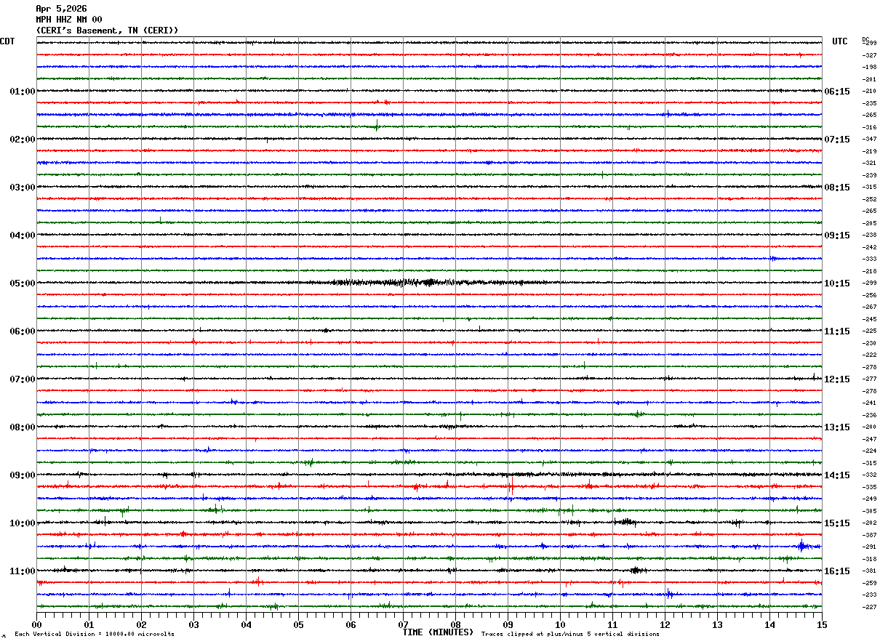
Task: Click the DC offset value -305
Action: [x=869, y=511]
